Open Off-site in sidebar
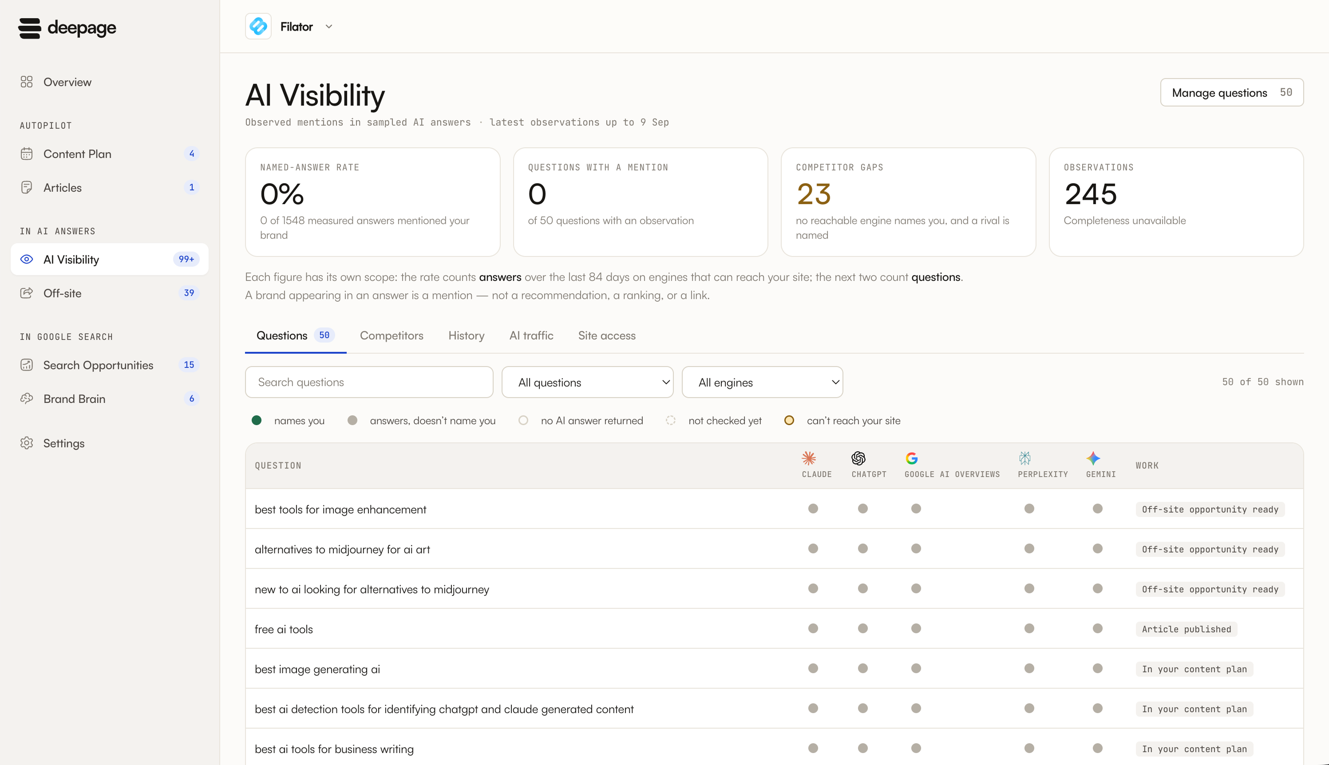Screen dimensions: 1329x765 point(109,293)
